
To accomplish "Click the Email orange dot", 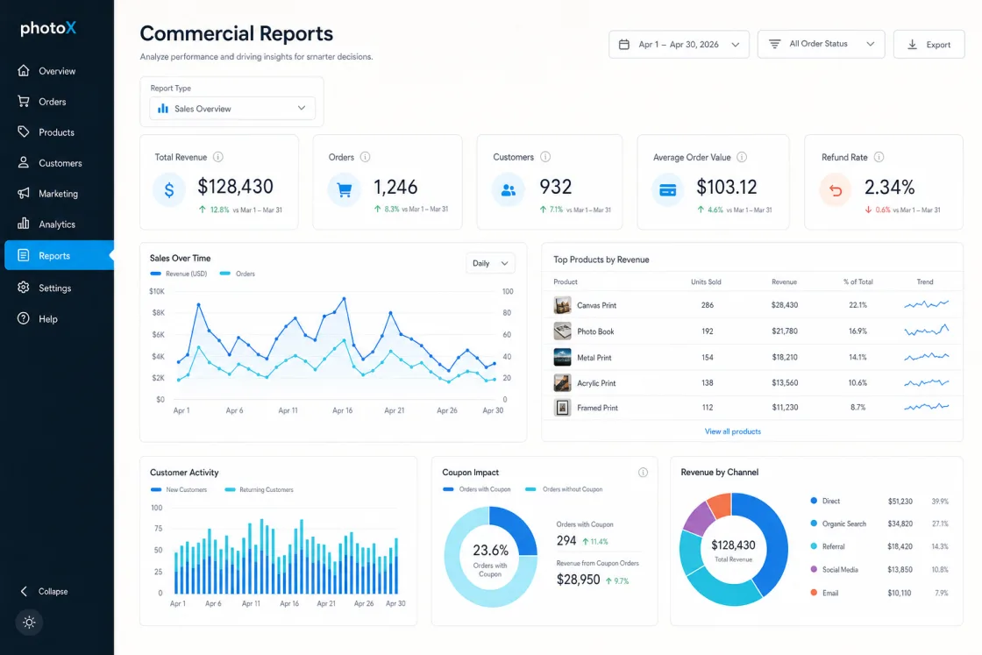I will tap(814, 593).
